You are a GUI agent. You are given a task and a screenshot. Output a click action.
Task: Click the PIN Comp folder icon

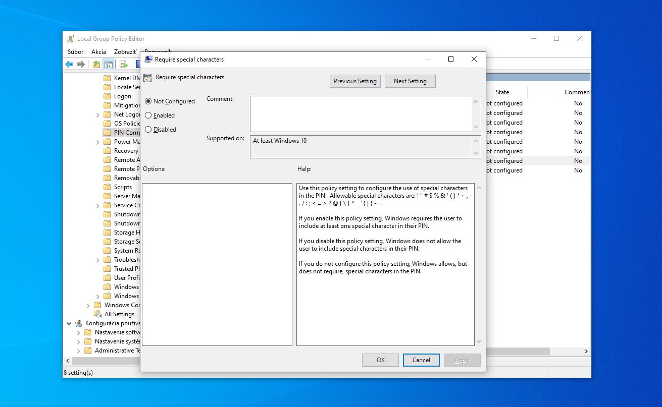[x=107, y=133]
